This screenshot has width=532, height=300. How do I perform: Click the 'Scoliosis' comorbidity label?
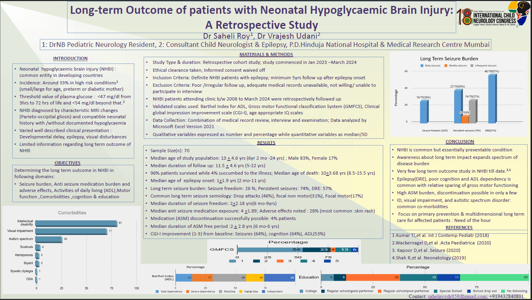pos(26,247)
